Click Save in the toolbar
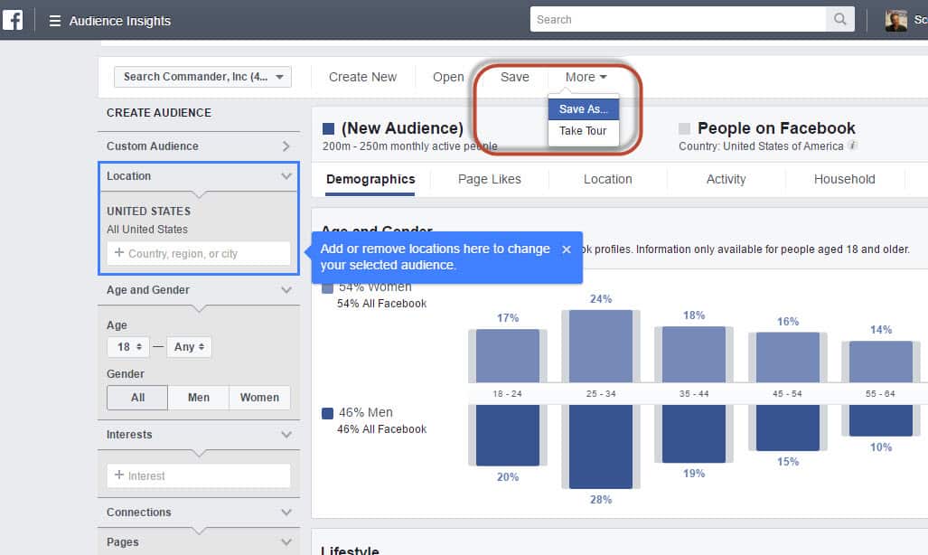The width and height of the screenshot is (928, 555). (x=515, y=77)
